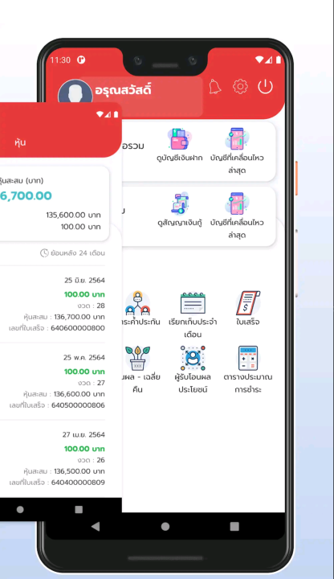Open the dividend plant pot icon
334x579 pixels.
137,358
